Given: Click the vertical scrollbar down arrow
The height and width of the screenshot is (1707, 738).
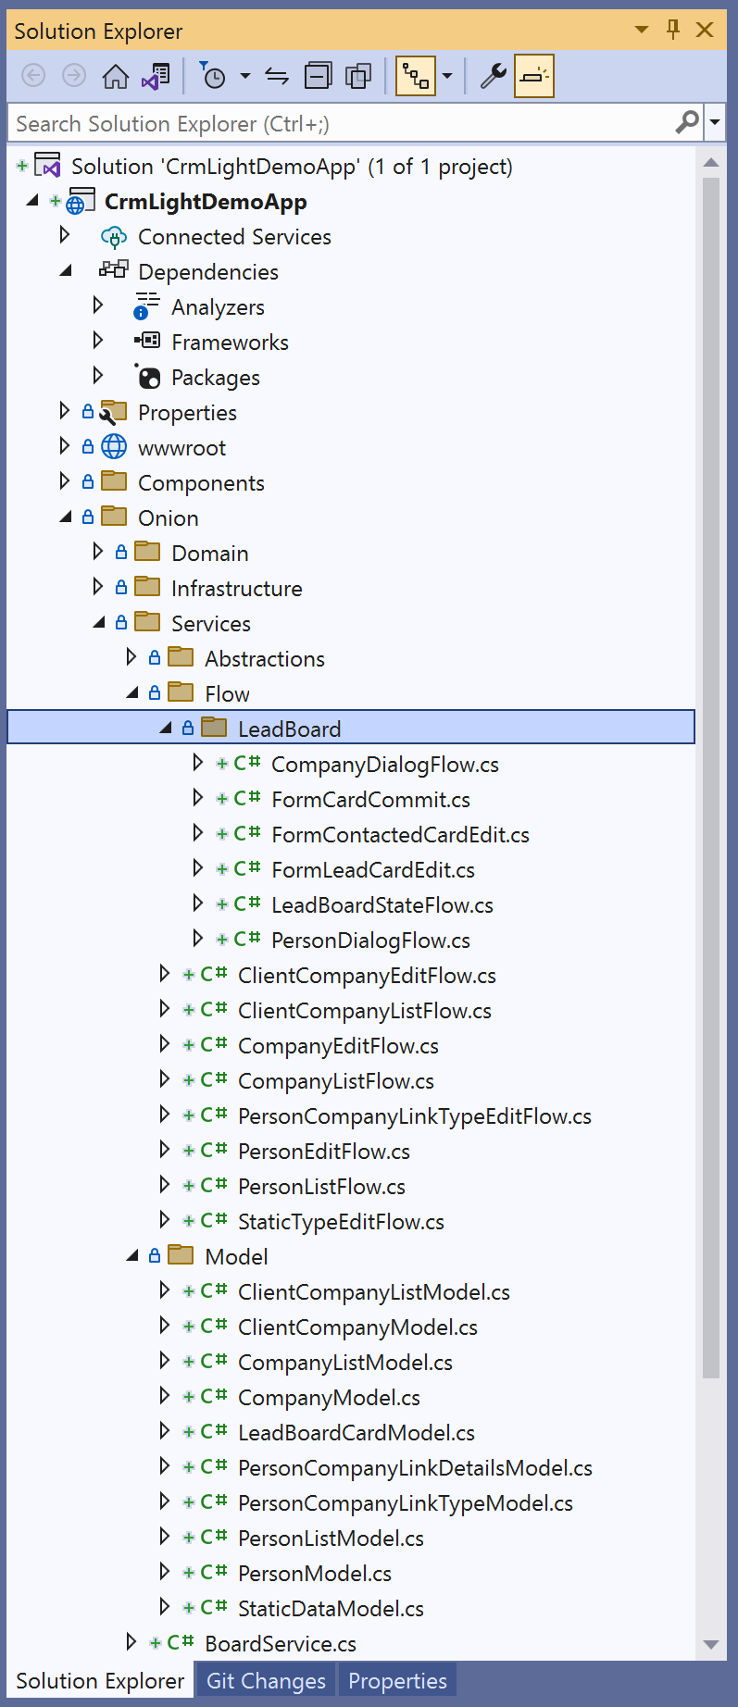Looking at the screenshot, I should click(x=711, y=1645).
